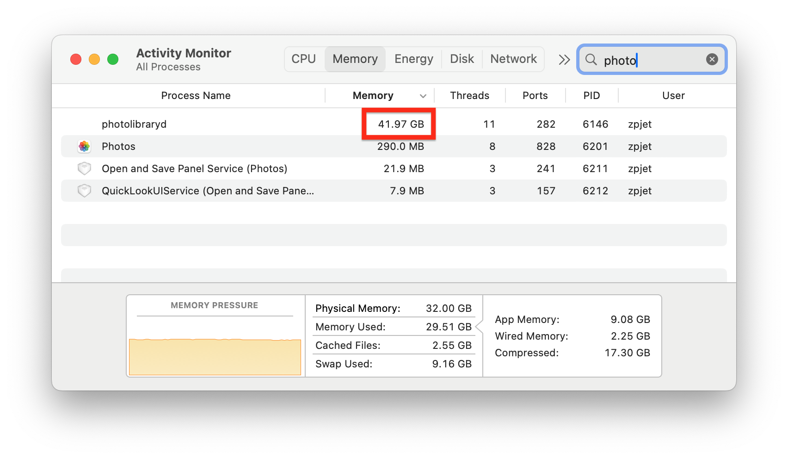Toggle Memory column sort order arrow
Viewport: 788px width, 459px height.
point(423,96)
